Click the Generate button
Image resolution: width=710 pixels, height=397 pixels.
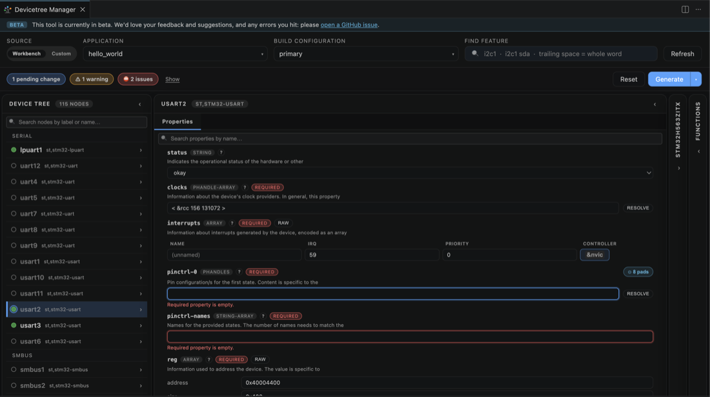(x=669, y=79)
